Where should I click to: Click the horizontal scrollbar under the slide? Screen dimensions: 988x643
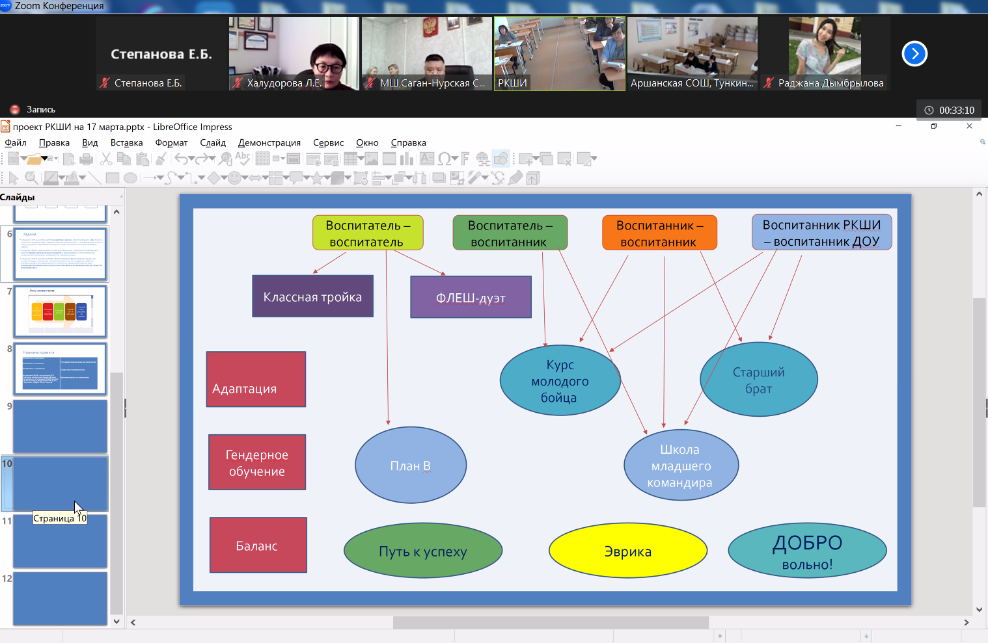pos(550,622)
